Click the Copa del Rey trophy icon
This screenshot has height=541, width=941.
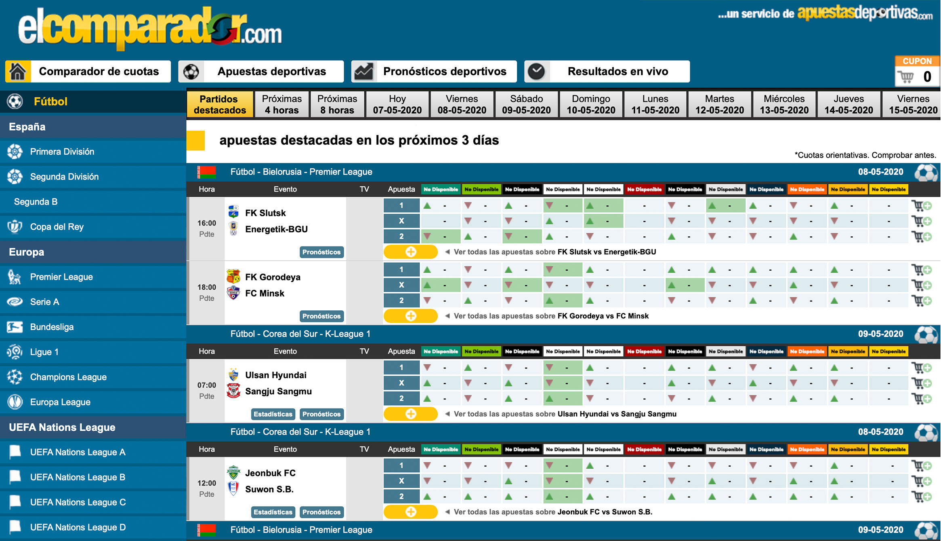15,227
